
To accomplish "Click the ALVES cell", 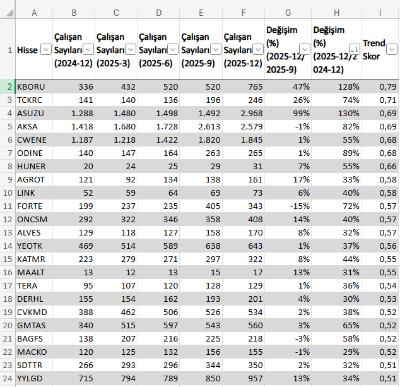I will pos(34,232).
